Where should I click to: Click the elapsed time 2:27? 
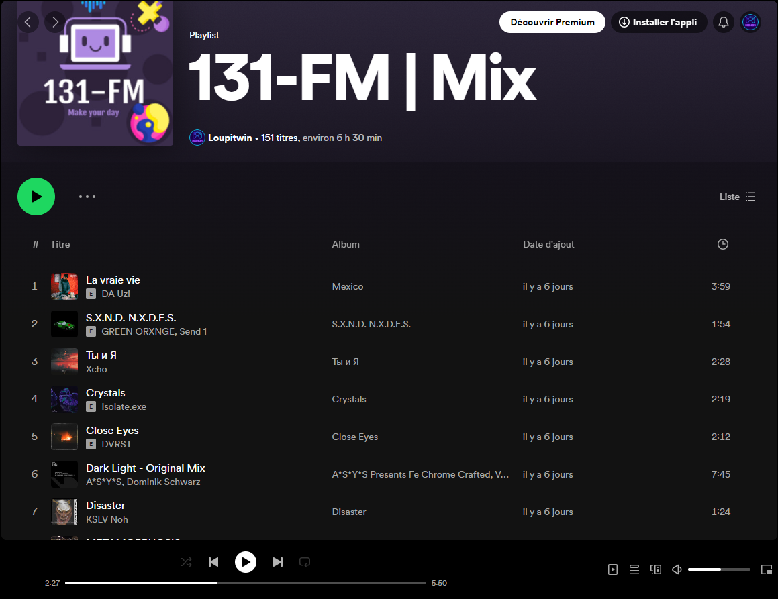click(x=52, y=583)
